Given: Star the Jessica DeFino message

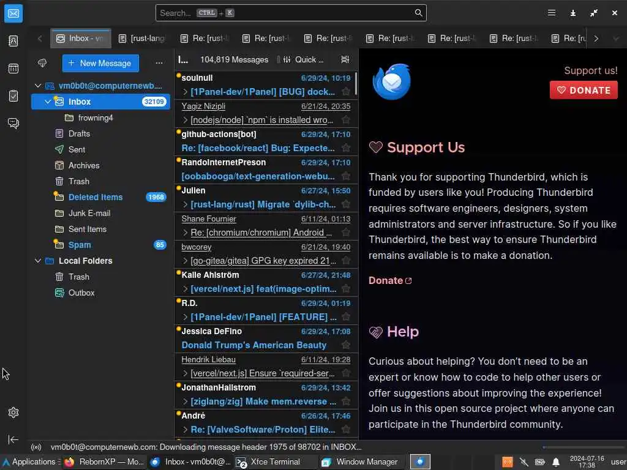Looking at the screenshot, I should (x=346, y=345).
